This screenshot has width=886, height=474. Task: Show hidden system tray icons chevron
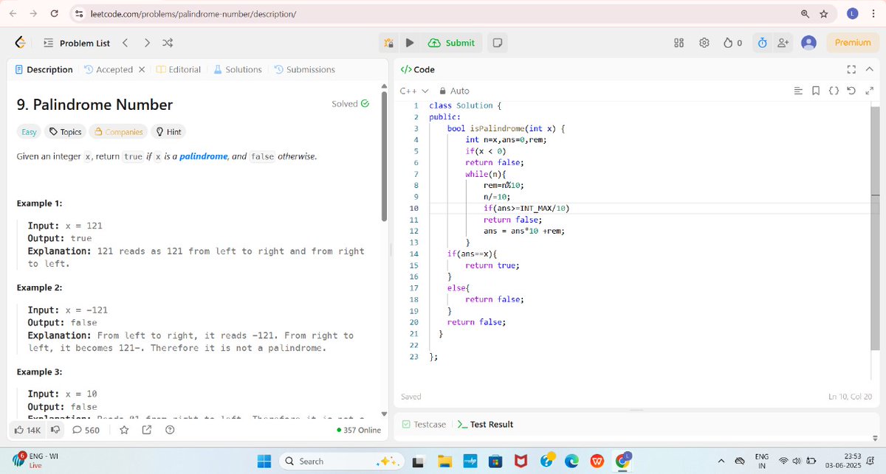point(721,461)
